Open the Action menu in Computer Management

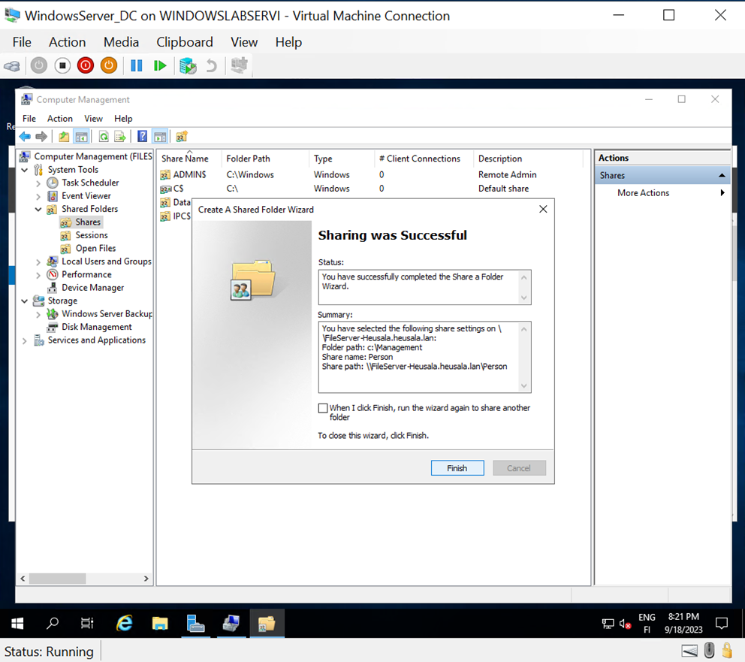(59, 119)
